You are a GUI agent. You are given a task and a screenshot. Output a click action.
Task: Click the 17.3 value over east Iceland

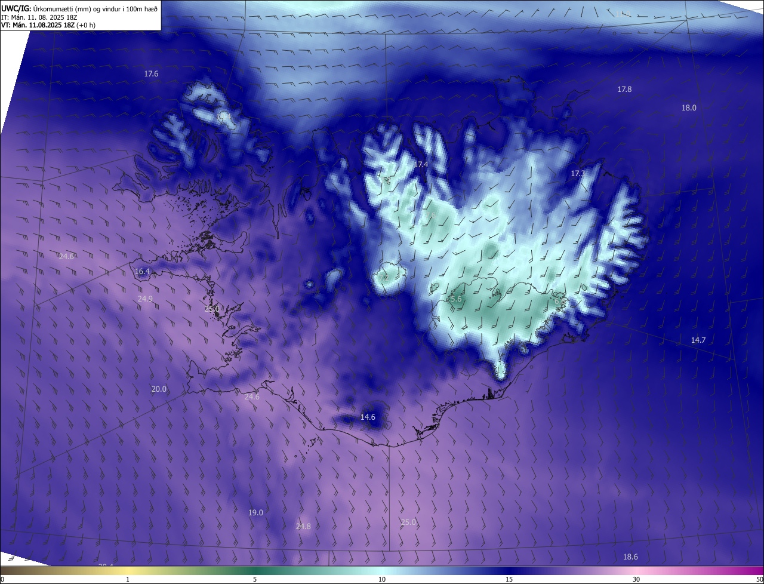point(578,174)
